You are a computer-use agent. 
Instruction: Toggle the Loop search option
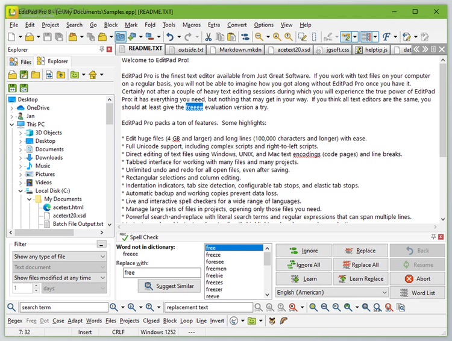(x=186, y=321)
